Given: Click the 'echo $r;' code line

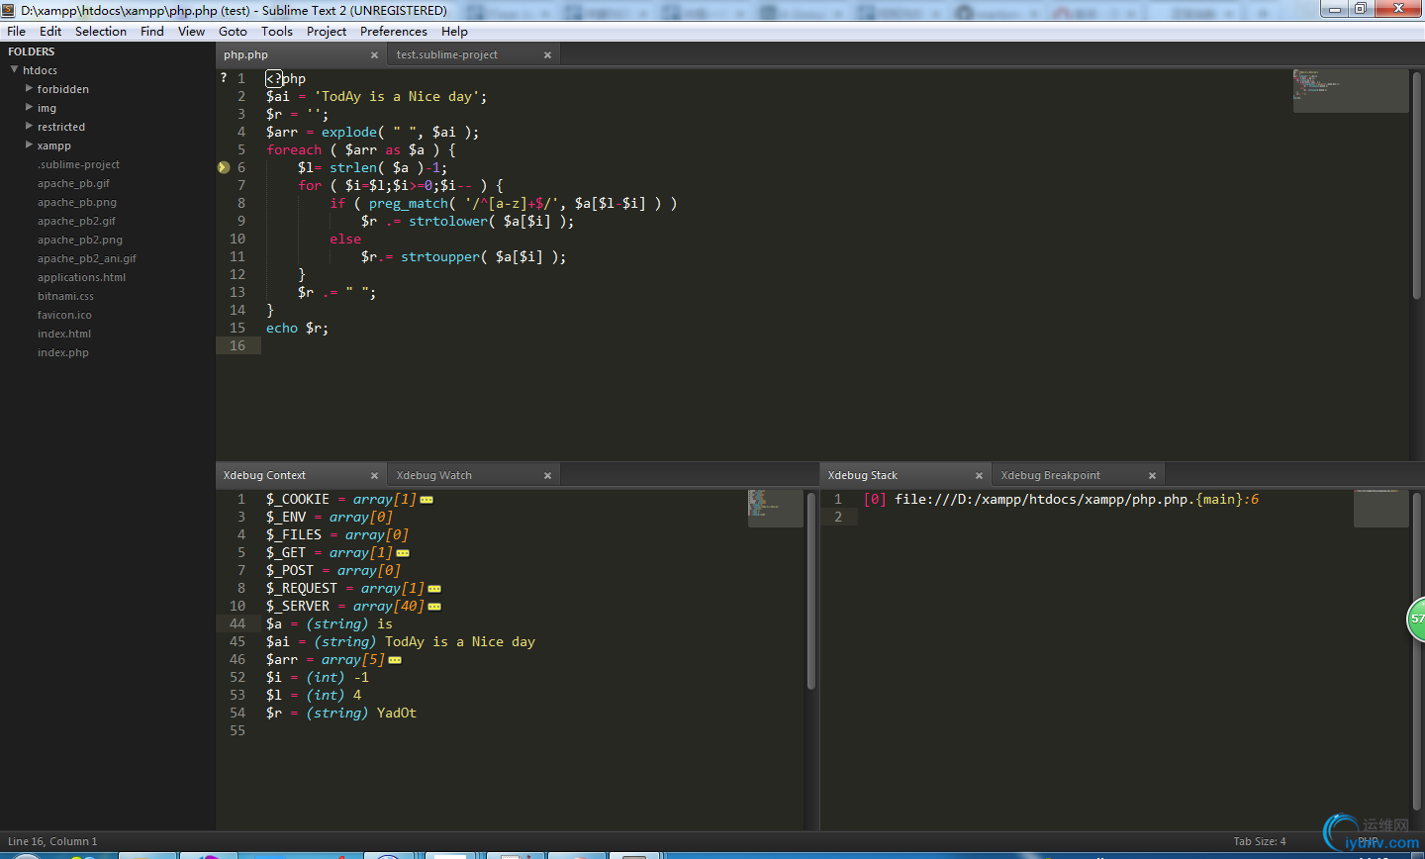Looking at the screenshot, I should pyautogui.click(x=297, y=328).
